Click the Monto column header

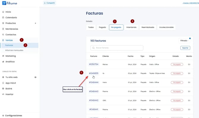(189, 56)
